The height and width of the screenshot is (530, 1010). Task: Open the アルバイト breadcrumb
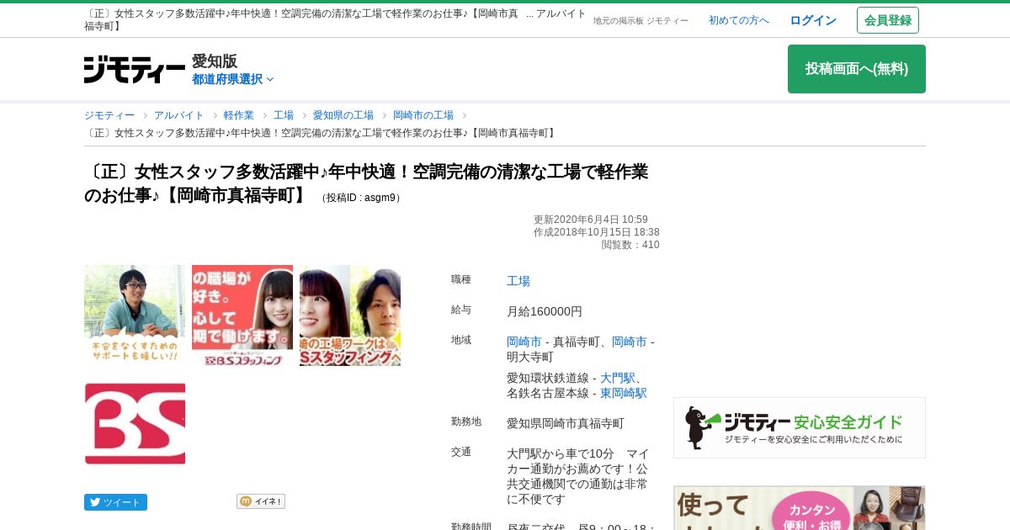pyautogui.click(x=179, y=115)
